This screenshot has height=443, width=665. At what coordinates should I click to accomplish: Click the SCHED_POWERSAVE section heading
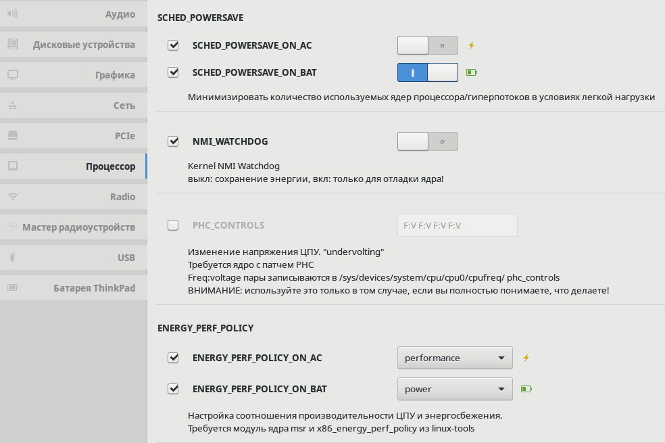[x=200, y=18]
